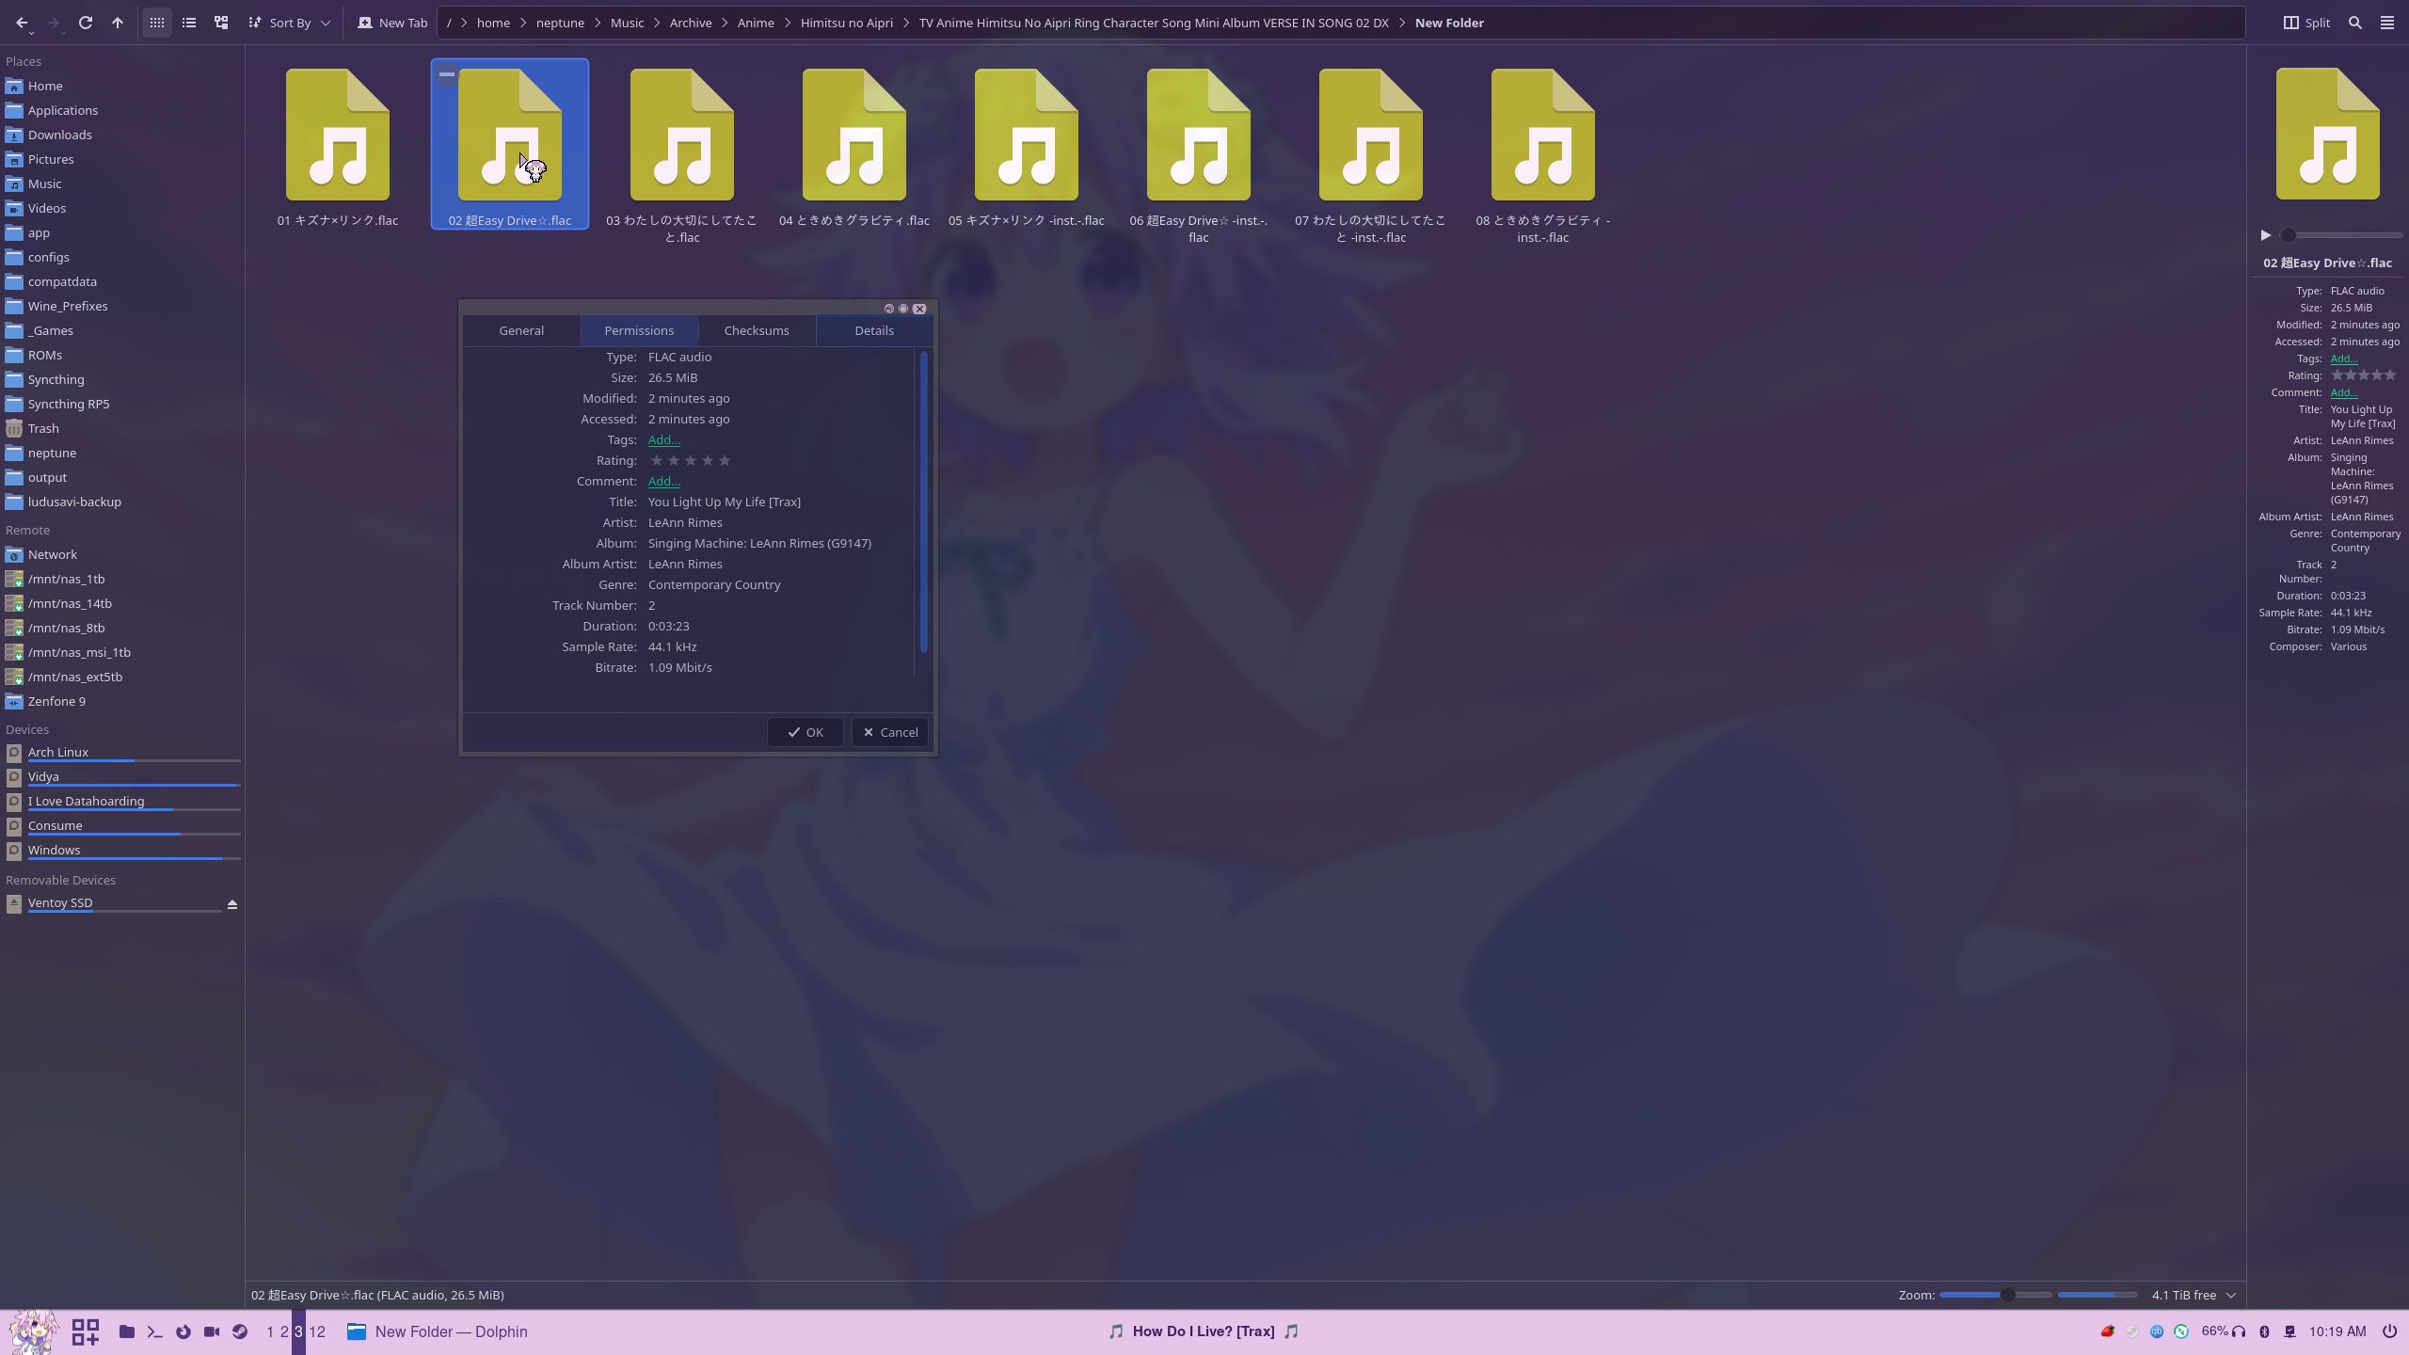The height and width of the screenshot is (1355, 2409).
Task: Switch to compact tree view mode
Action: pyautogui.click(x=221, y=23)
